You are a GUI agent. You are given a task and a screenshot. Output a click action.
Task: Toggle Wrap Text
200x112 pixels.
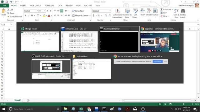click(78, 11)
